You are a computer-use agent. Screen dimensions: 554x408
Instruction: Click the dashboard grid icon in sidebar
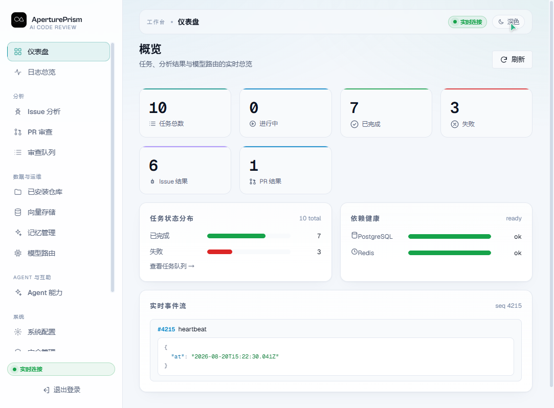[x=18, y=52]
